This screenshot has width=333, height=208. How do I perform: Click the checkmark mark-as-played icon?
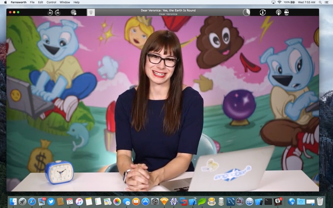(74, 12)
